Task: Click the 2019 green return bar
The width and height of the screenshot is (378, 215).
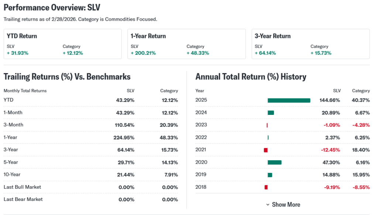Action: 270,175
